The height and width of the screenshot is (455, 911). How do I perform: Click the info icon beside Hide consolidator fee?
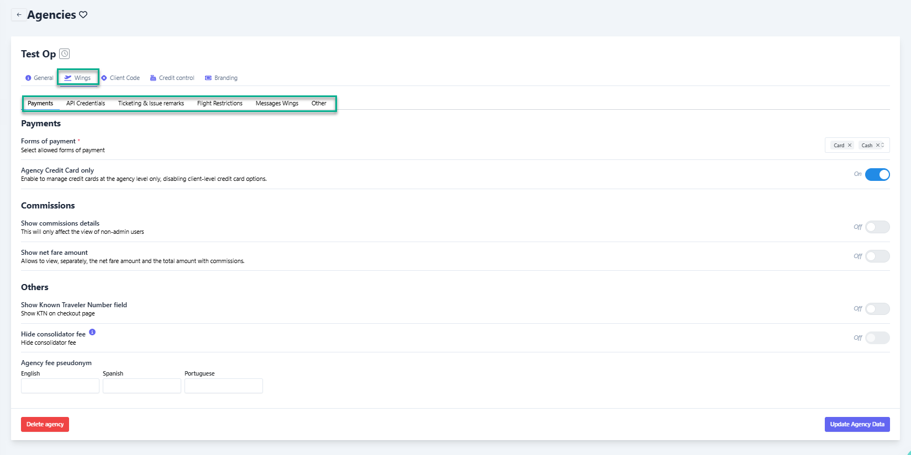pos(92,332)
